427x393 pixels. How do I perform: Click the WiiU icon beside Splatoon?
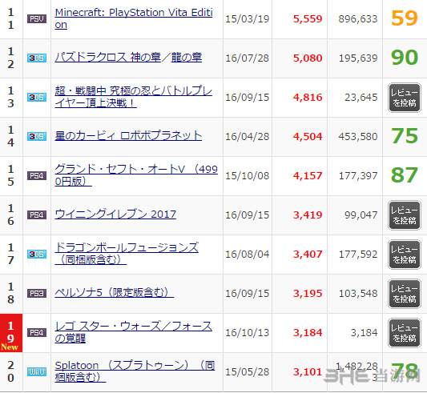click(x=37, y=371)
